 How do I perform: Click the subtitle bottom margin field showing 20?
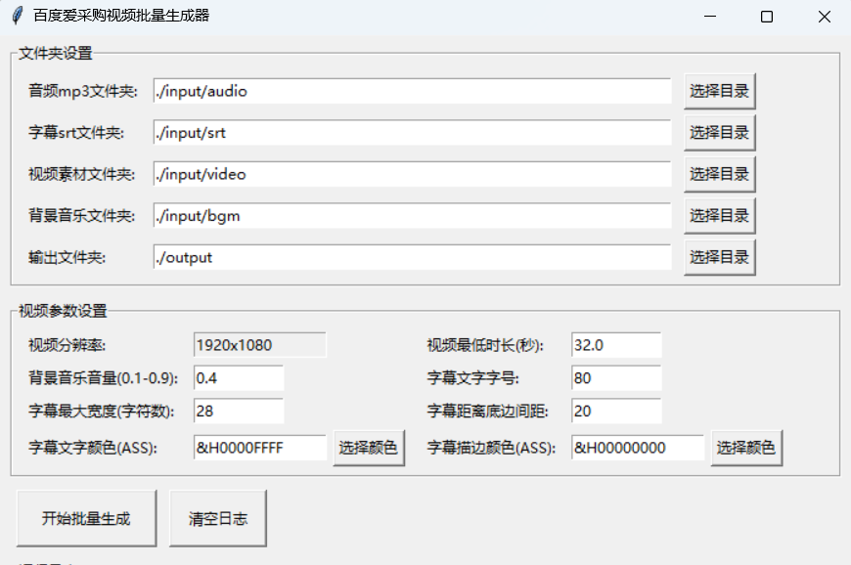pyautogui.click(x=615, y=412)
